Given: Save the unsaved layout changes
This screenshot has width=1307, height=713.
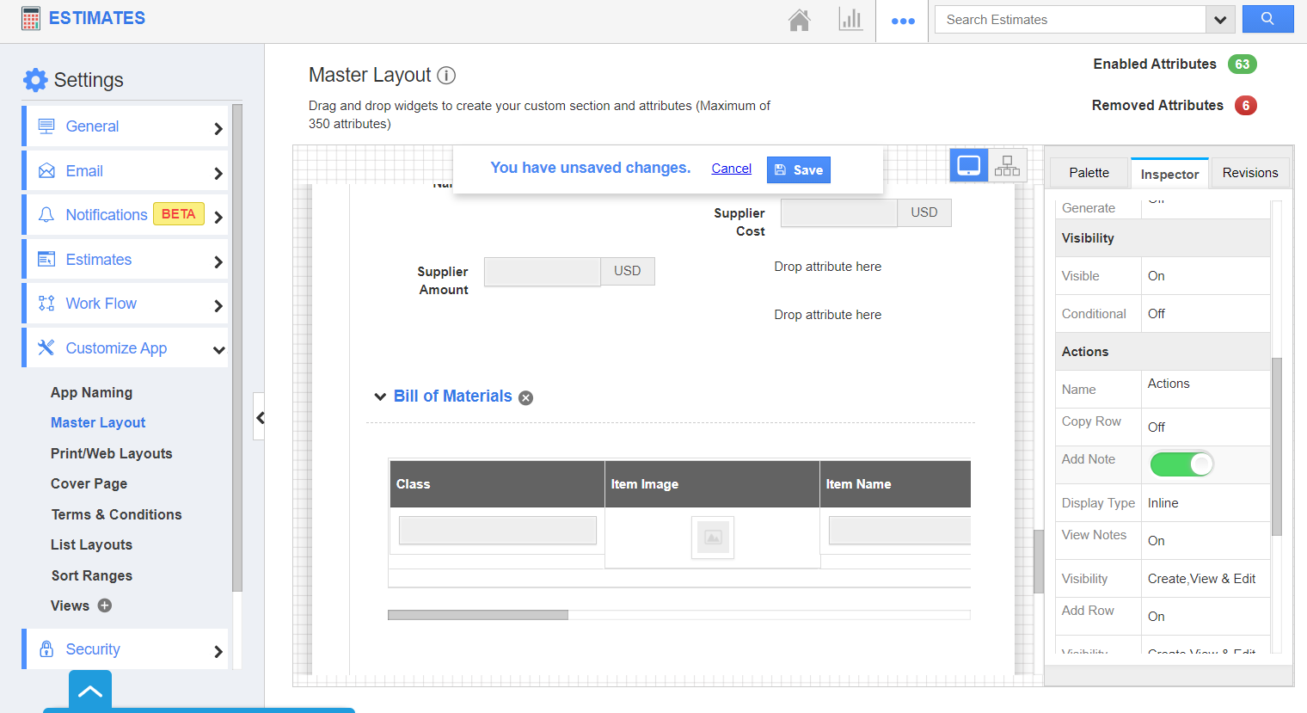Looking at the screenshot, I should 798,169.
